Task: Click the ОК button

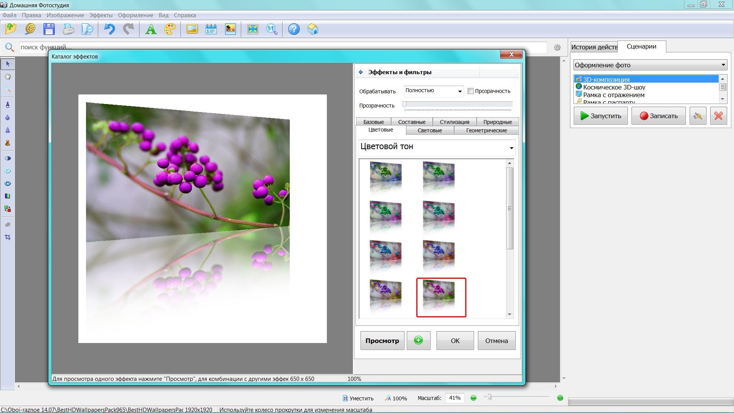Action: (455, 340)
